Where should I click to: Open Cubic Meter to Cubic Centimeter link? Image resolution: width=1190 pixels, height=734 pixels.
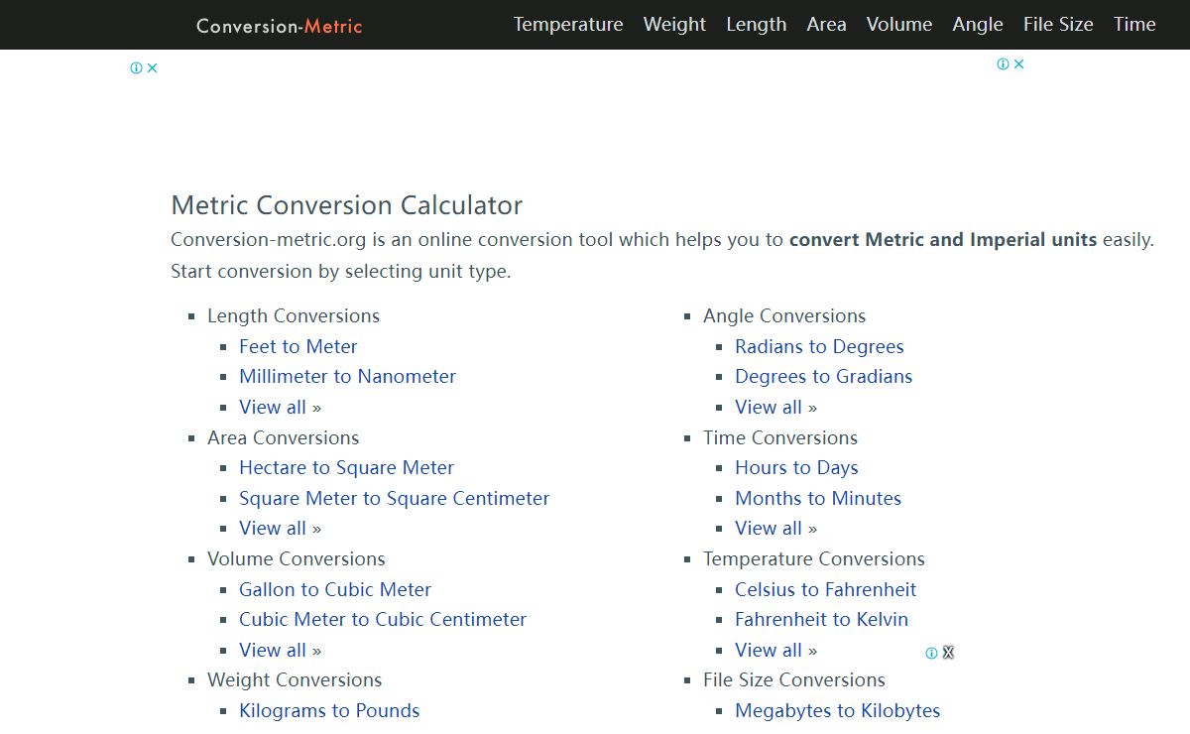coord(383,619)
